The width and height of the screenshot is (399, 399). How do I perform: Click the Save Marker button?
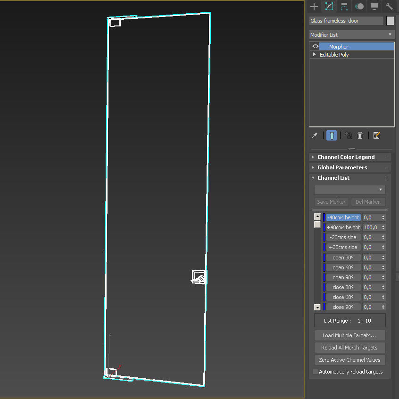pyautogui.click(x=331, y=202)
